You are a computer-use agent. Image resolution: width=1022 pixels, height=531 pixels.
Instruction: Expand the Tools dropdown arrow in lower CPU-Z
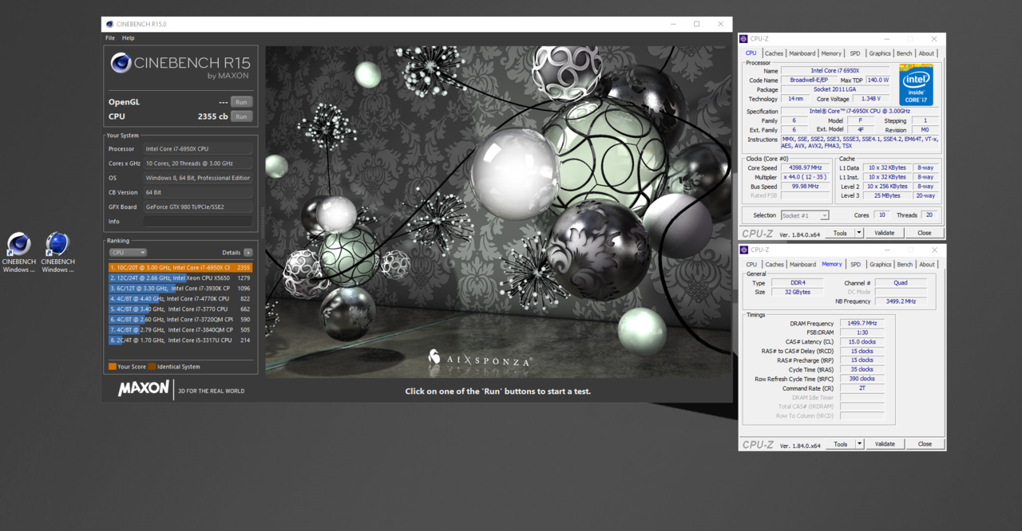(x=859, y=444)
